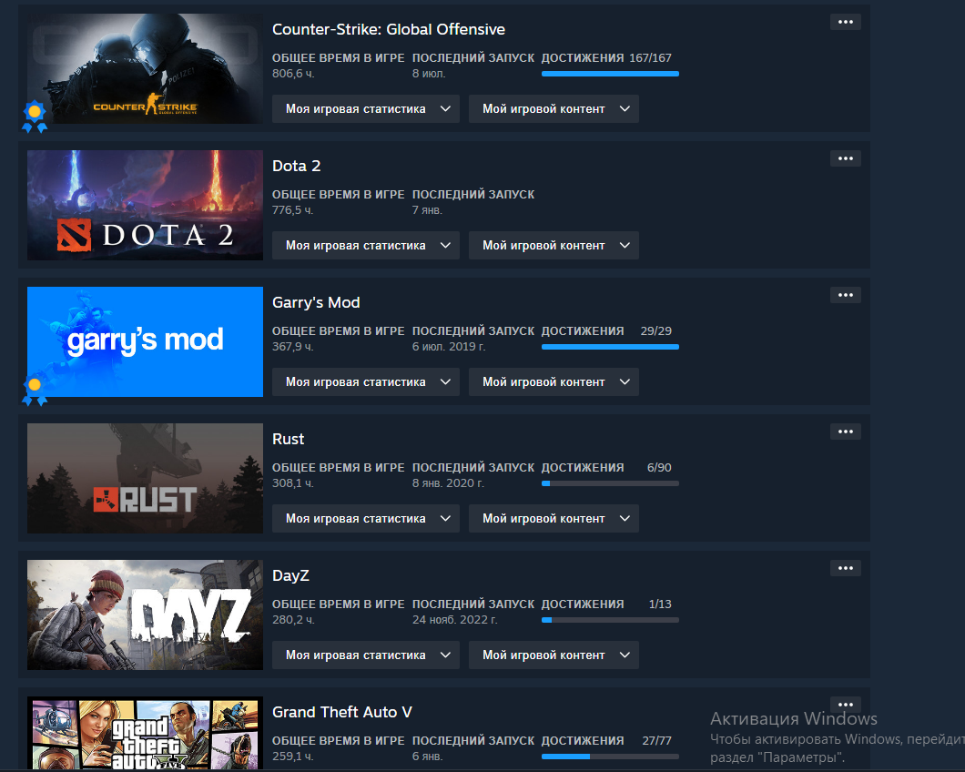Open three-dot menu for Dota 2
Viewport: 965px width, 772px height.
tap(845, 158)
